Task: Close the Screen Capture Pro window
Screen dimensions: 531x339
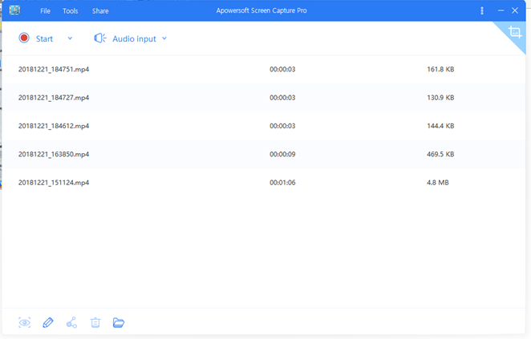Action: pos(515,11)
